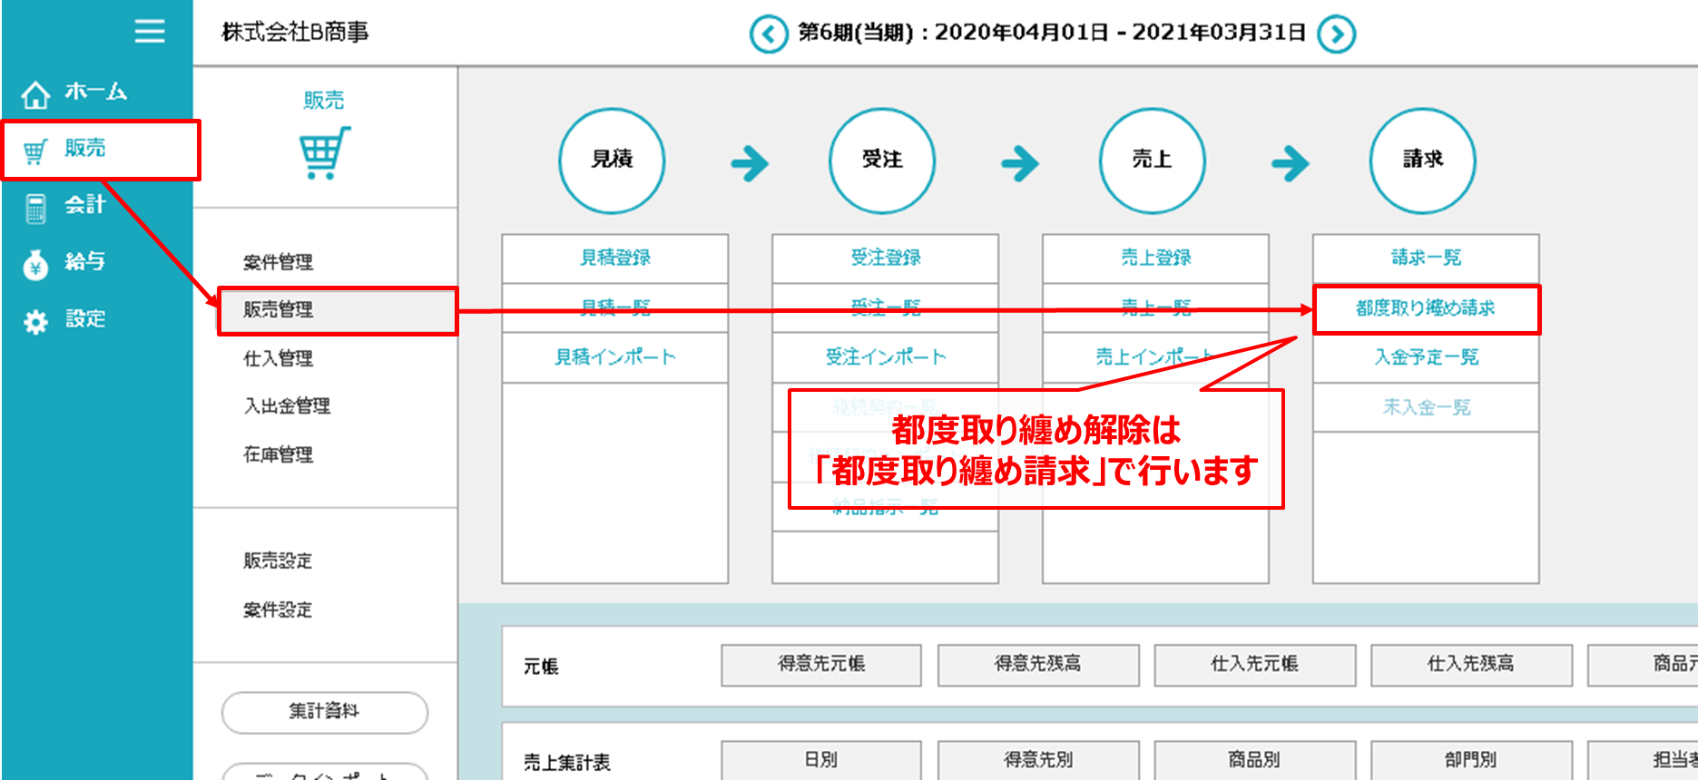Click the 受注 circle step
The height and width of the screenshot is (780, 1698).
click(882, 161)
